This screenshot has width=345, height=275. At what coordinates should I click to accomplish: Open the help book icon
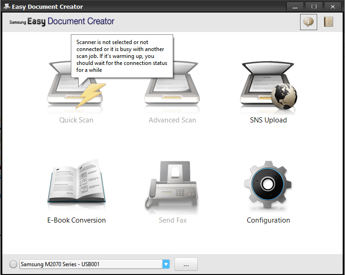point(328,22)
